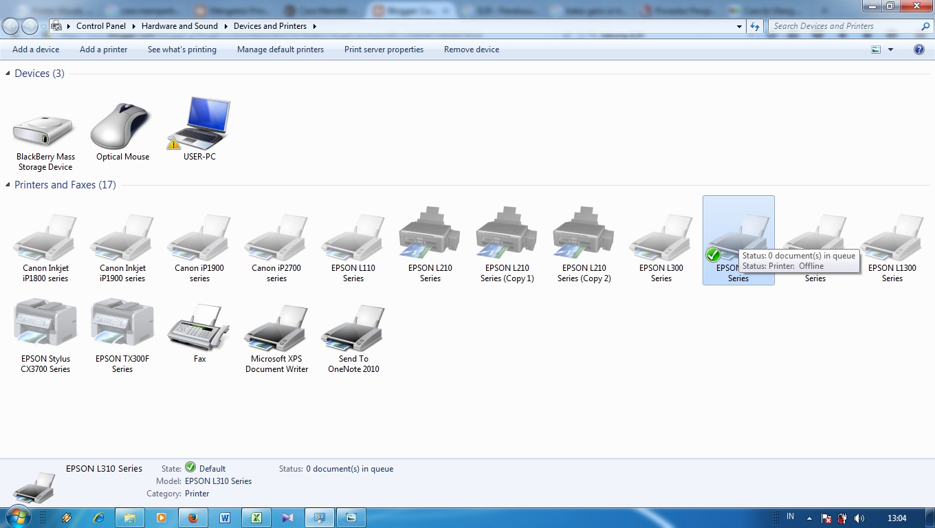This screenshot has width=935, height=528.
Task: Open the Windows Start menu
Action: (17, 518)
